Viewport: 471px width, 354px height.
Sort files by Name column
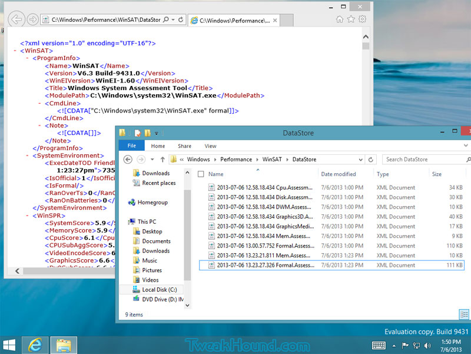pos(216,174)
